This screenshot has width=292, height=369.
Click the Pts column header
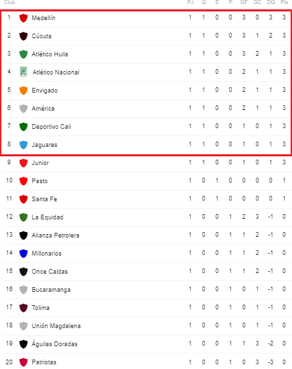284,3
